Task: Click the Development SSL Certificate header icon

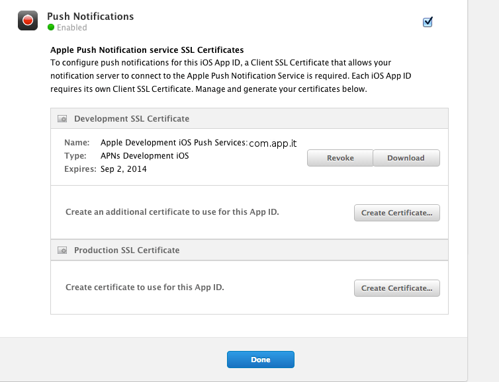Action: 62,119
